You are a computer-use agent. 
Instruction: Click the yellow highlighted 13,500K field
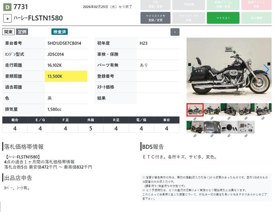pos(66,76)
